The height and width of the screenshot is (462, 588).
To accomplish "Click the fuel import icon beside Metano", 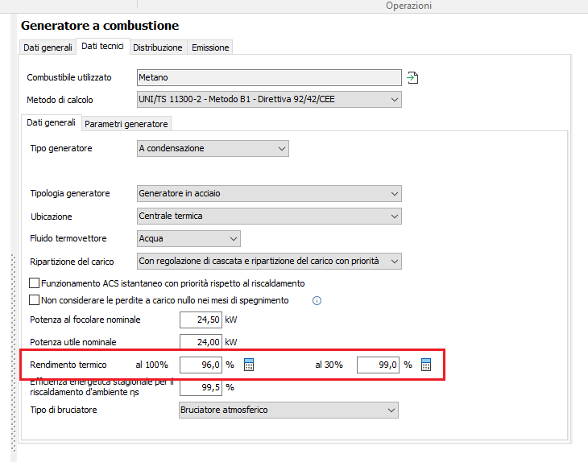I will pos(412,77).
